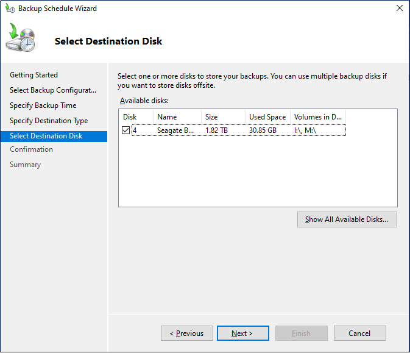Close the wizard window
Image resolution: width=410 pixels, height=353 pixels.
[399, 9]
